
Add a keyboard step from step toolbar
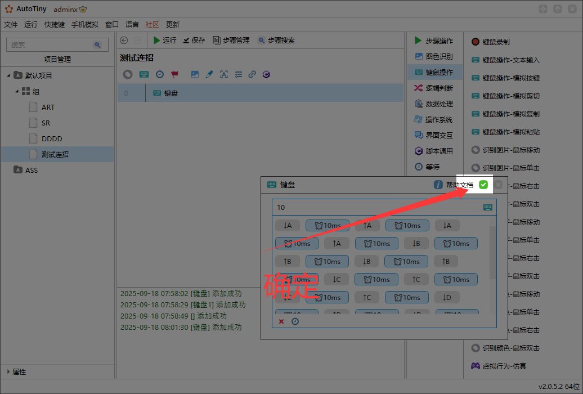[x=144, y=74]
